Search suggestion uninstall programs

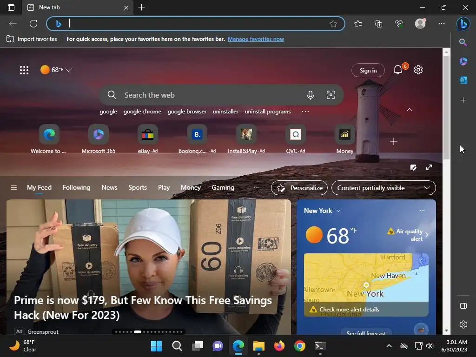click(268, 112)
